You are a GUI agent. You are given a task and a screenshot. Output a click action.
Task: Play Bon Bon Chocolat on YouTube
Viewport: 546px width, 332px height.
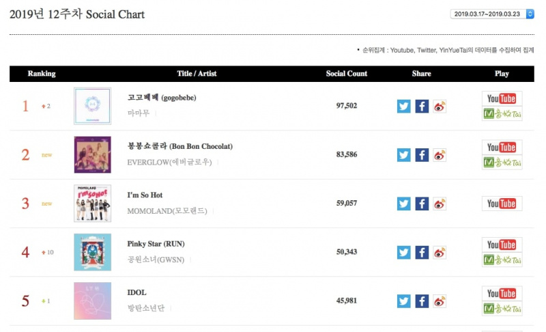click(502, 148)
